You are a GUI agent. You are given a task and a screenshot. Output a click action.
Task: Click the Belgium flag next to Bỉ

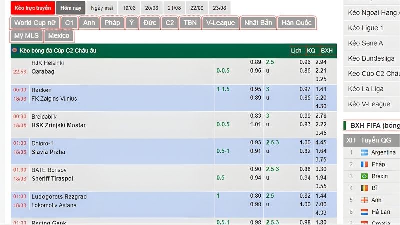(x=364, y=188)
